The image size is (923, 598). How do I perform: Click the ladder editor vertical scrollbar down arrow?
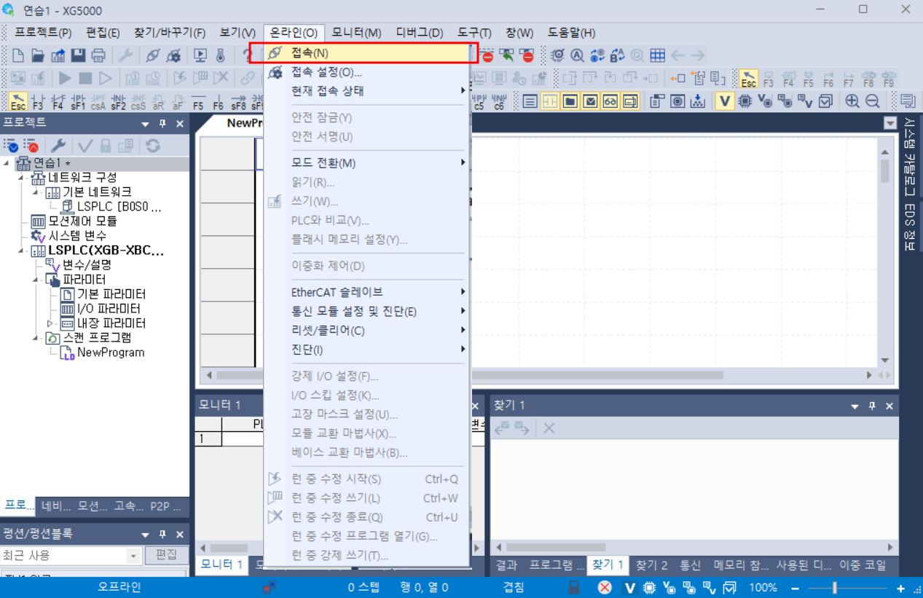pos(884,360)
